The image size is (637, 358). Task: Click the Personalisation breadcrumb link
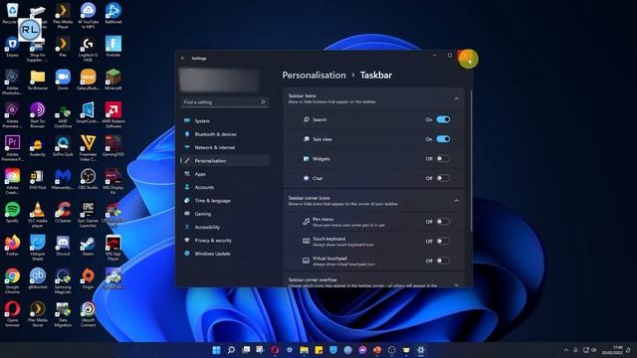pos(315,76)
